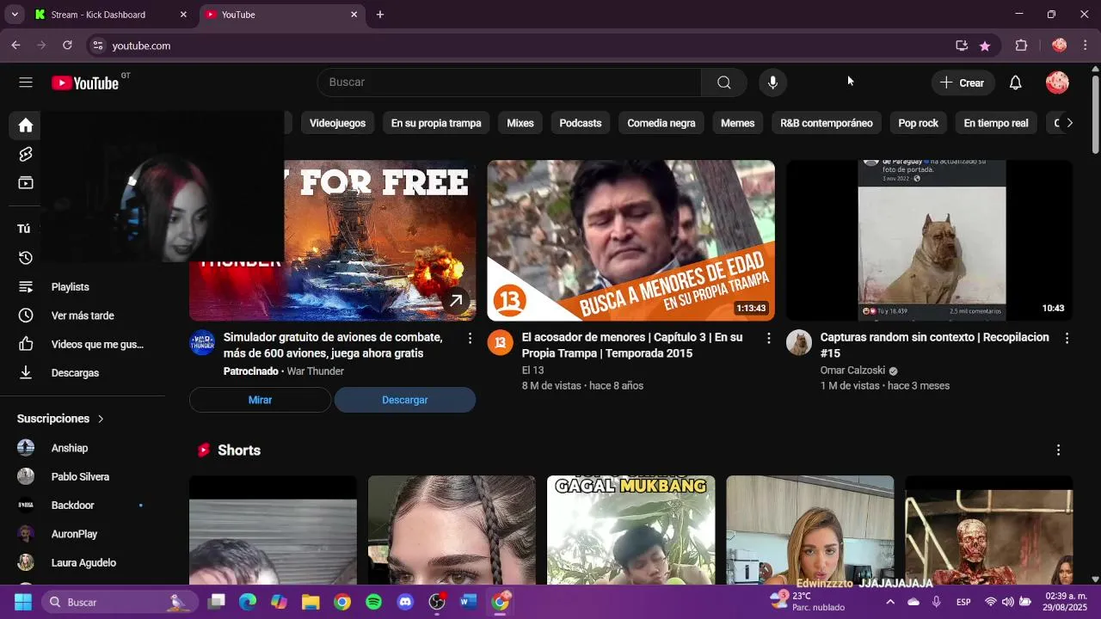The height and width of the screenshot is (619, 1101).
Task: Open Chrome extensions puzzle icon
Action: 1022,46
